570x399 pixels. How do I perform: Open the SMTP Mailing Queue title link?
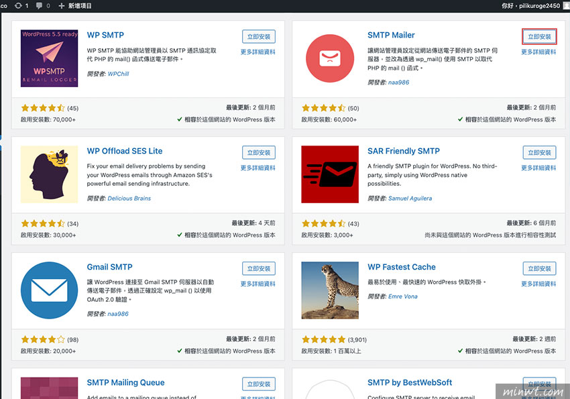125,382
